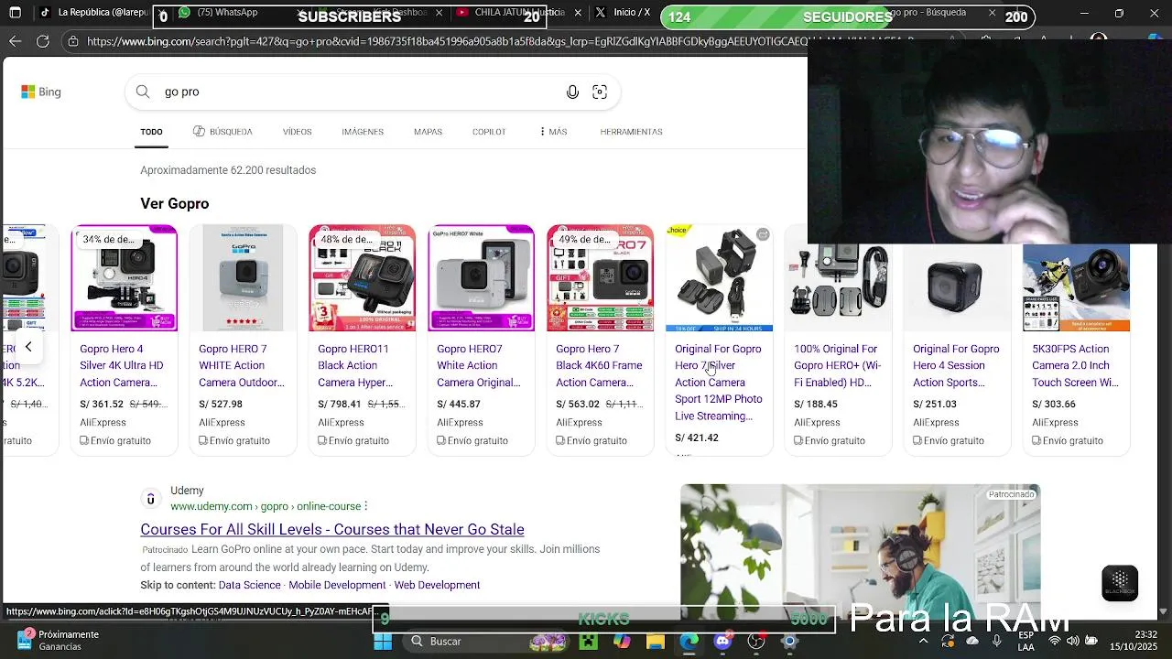The height and width of the screenshot is (659, 1172).
Task: Click the taskbar microphone tray icon
Action: [997, 641]
